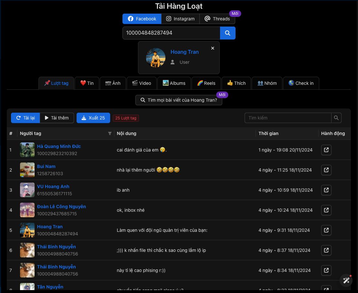Click the Xuất 25 export button

(x=93, y=118)
